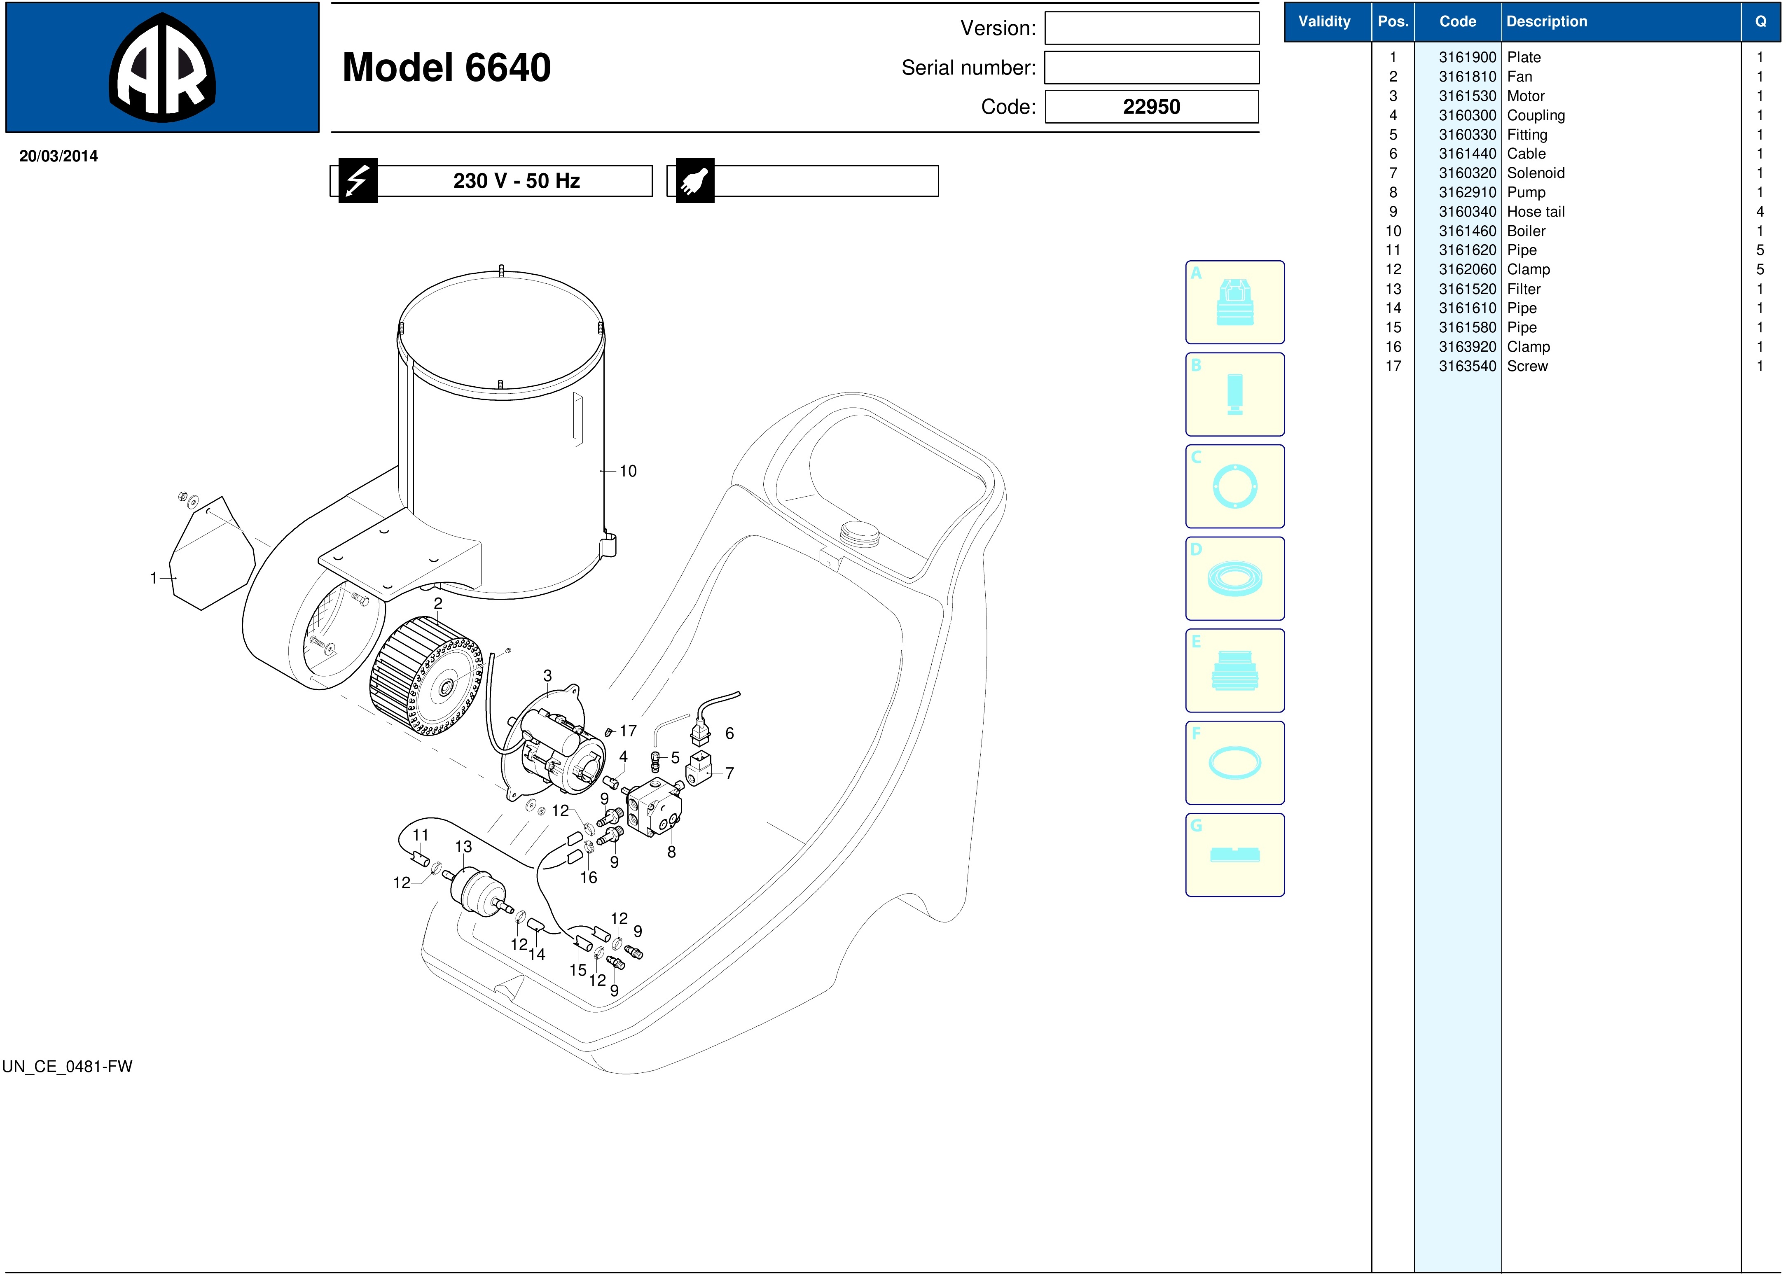The height and width of the screenshot is (1275, 1786).
Task: Open section B thumbnail
Action: (1234, 394)
